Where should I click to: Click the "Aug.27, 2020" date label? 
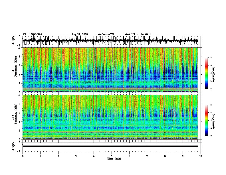[80, 34]
